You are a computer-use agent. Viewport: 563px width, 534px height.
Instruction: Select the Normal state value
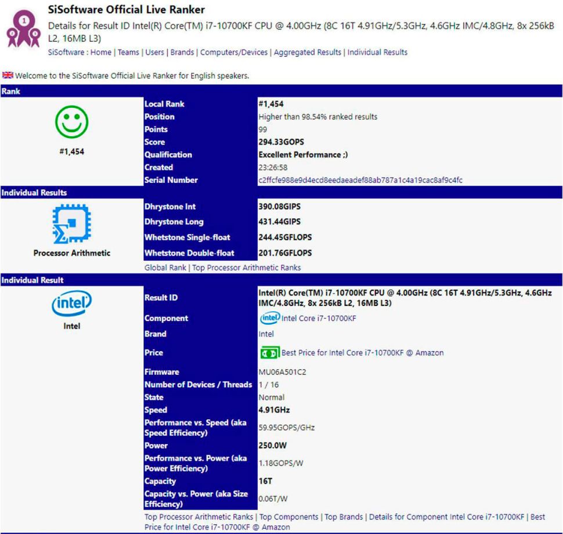tap(272, 397)
